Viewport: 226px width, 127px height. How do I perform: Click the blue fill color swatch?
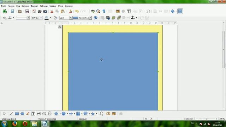pos(76,18)
